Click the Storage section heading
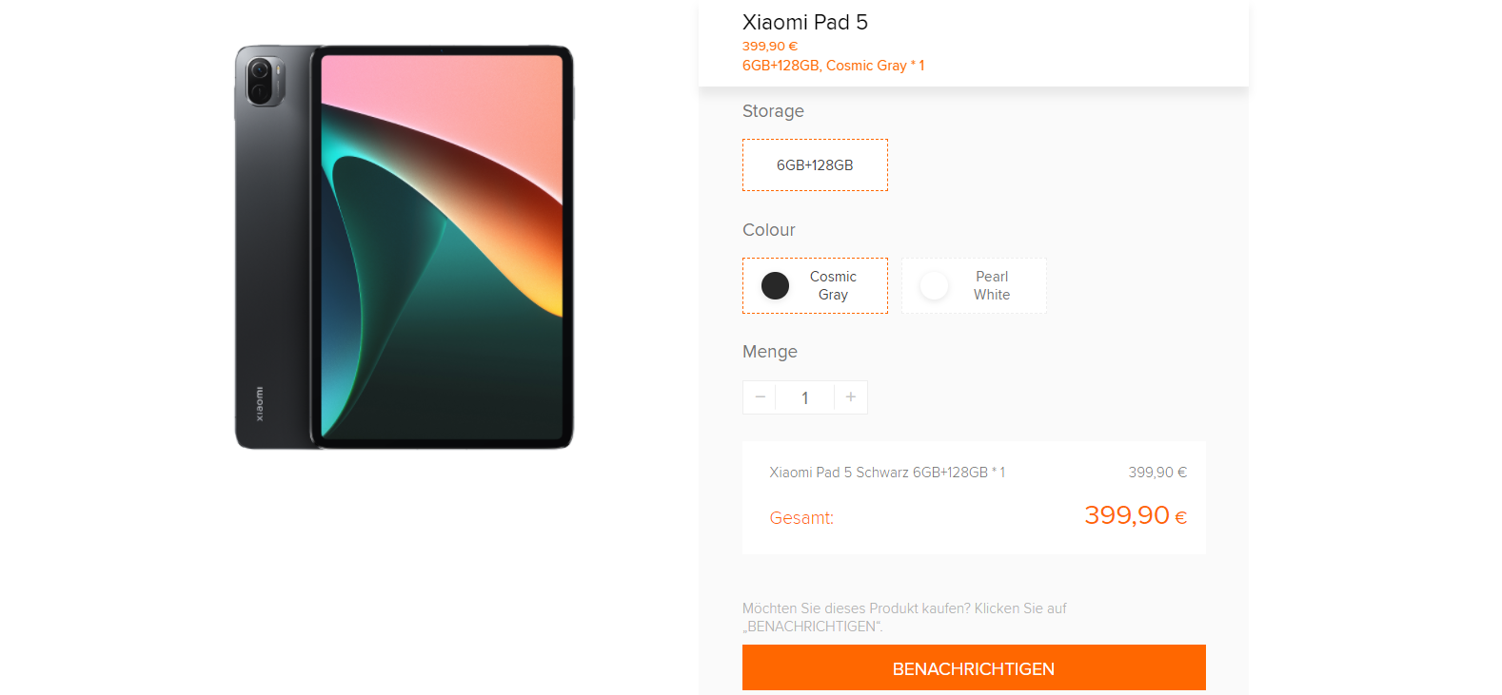The image size is (1502, 695). pyautogui.click(x=773, y=111)
